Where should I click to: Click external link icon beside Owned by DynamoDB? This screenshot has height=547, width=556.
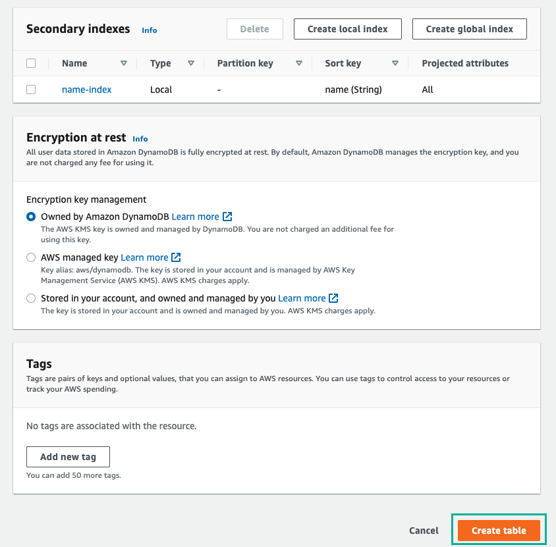(227, 217)
